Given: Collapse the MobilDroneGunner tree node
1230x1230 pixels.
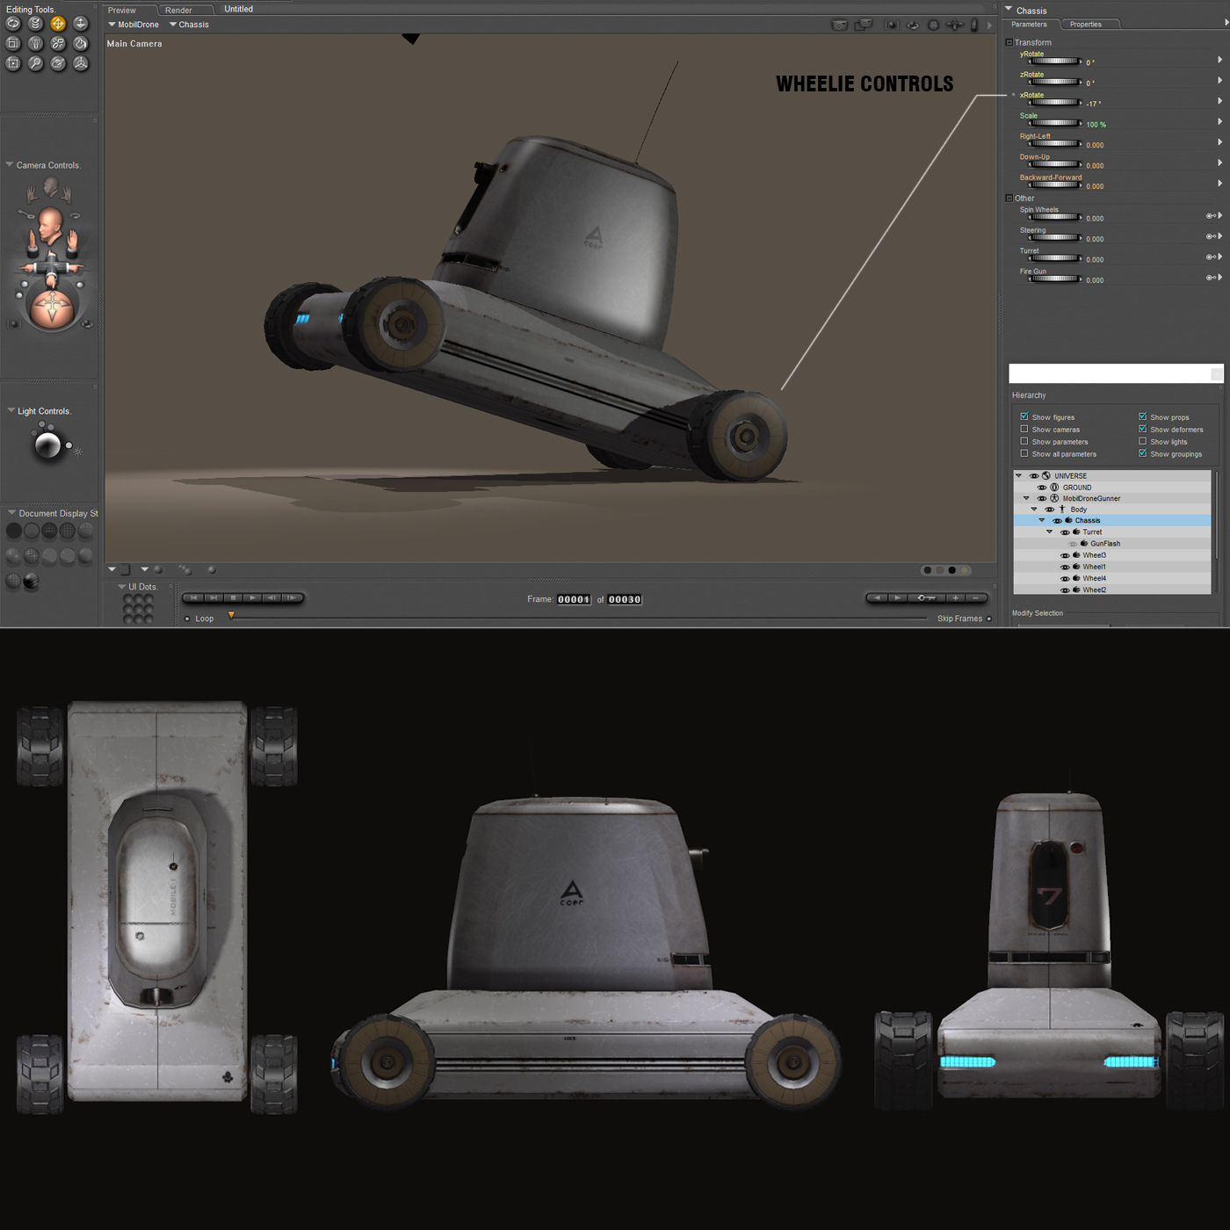Looking at the screenshot, I should pyautogui.click(x=1026, y=498).
